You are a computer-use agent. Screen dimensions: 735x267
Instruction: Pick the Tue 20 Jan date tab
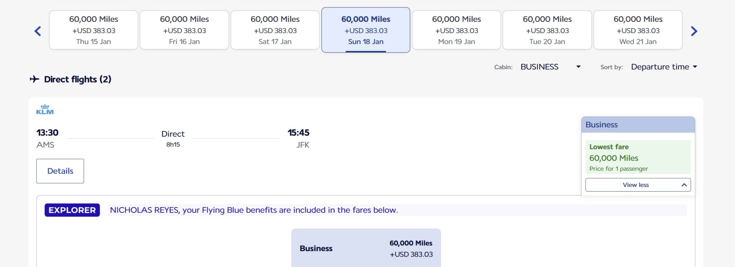[x=547, y=30]
